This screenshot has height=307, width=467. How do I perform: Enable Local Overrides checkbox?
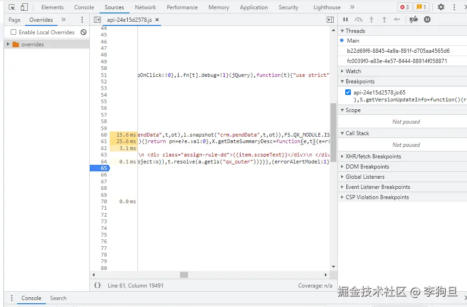point(13,32)
